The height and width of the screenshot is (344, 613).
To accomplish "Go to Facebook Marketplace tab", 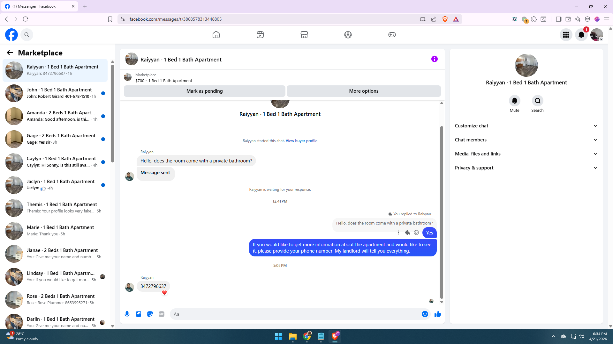I will [304, 35].
